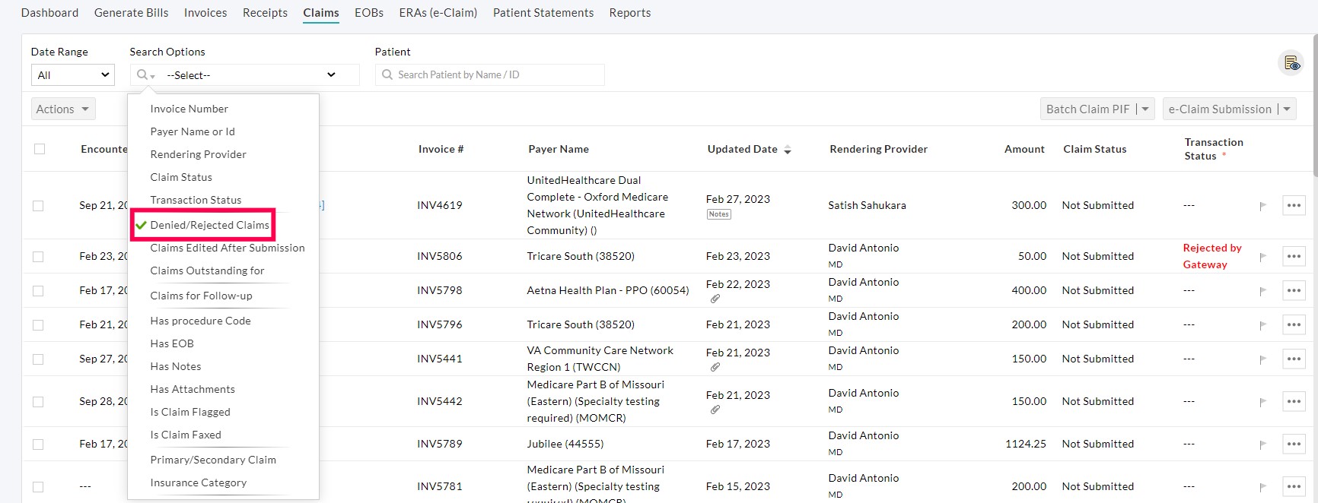This screenshot has width=1318, height=503.
Task: Choose Claims Edited After Submission option
Action: pos(227,248)
